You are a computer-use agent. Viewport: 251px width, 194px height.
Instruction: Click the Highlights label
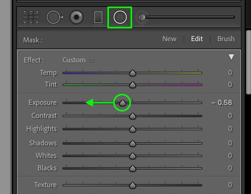point(42,129)
